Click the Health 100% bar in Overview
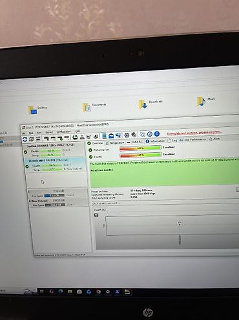 141,155
